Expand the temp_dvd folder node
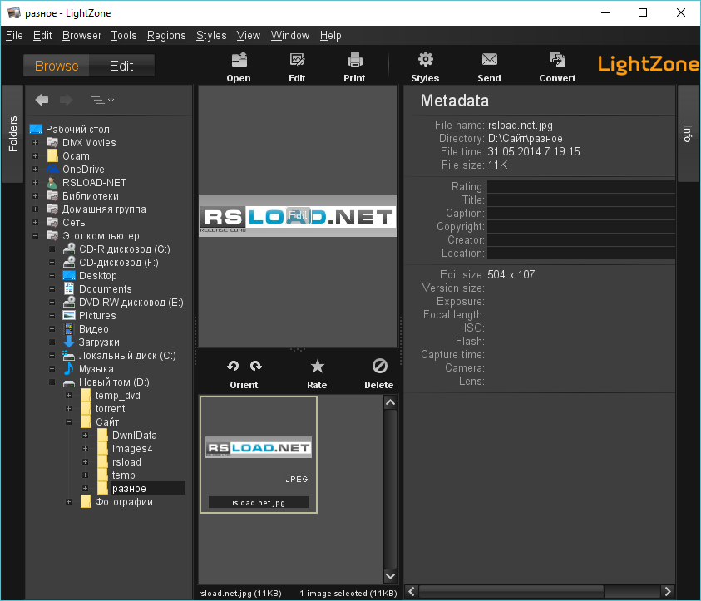The image size is (701, 601). pyautogui.click(x=68, y=396)
